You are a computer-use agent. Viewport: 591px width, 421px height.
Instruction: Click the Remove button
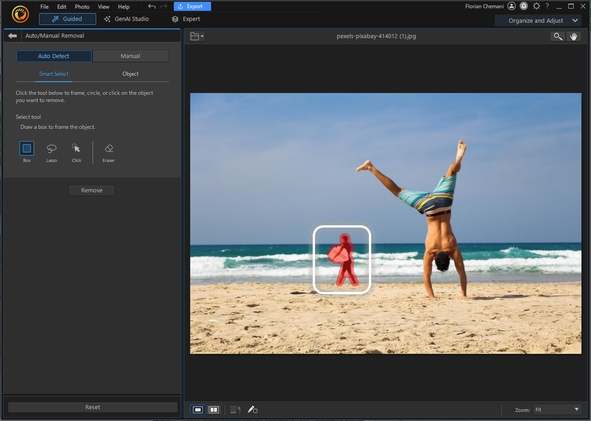tap(92, 190)
